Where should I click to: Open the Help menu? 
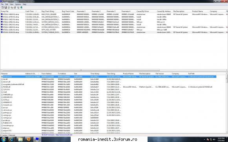pyautogui.click(x=24, y=4)
